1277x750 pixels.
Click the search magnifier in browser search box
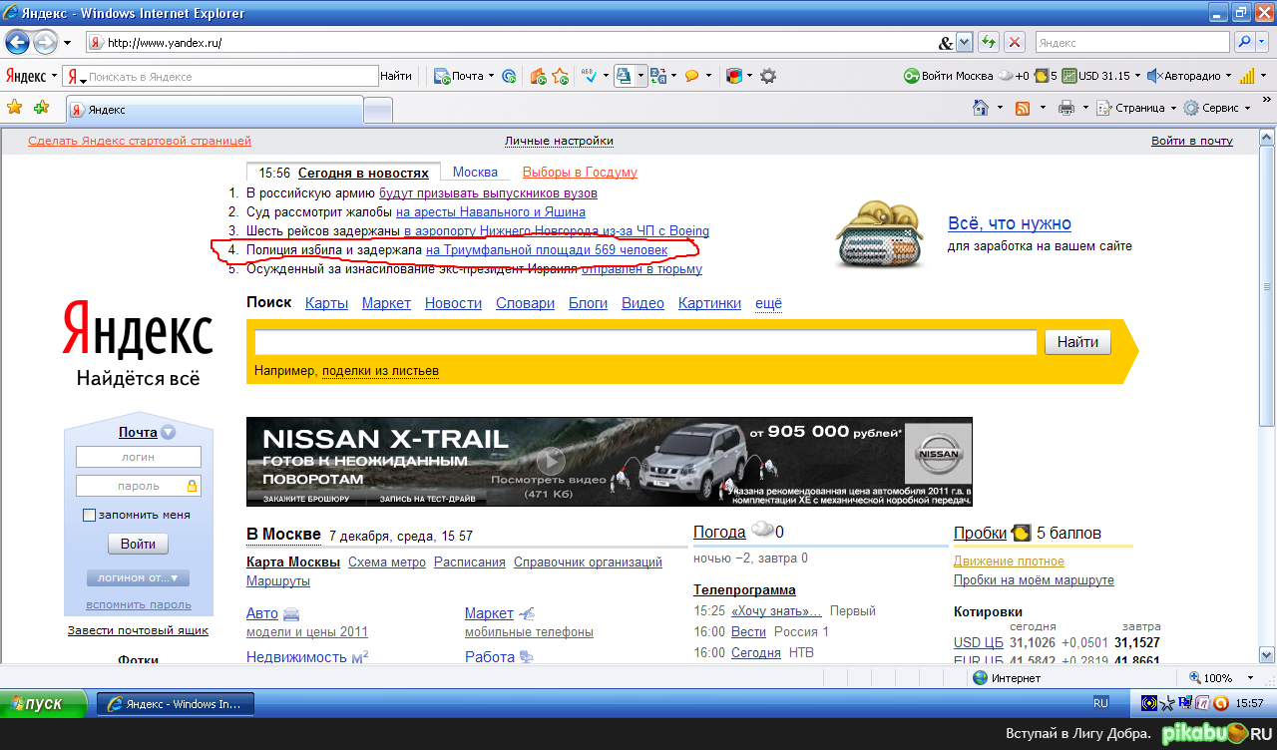coord(1244,43)
